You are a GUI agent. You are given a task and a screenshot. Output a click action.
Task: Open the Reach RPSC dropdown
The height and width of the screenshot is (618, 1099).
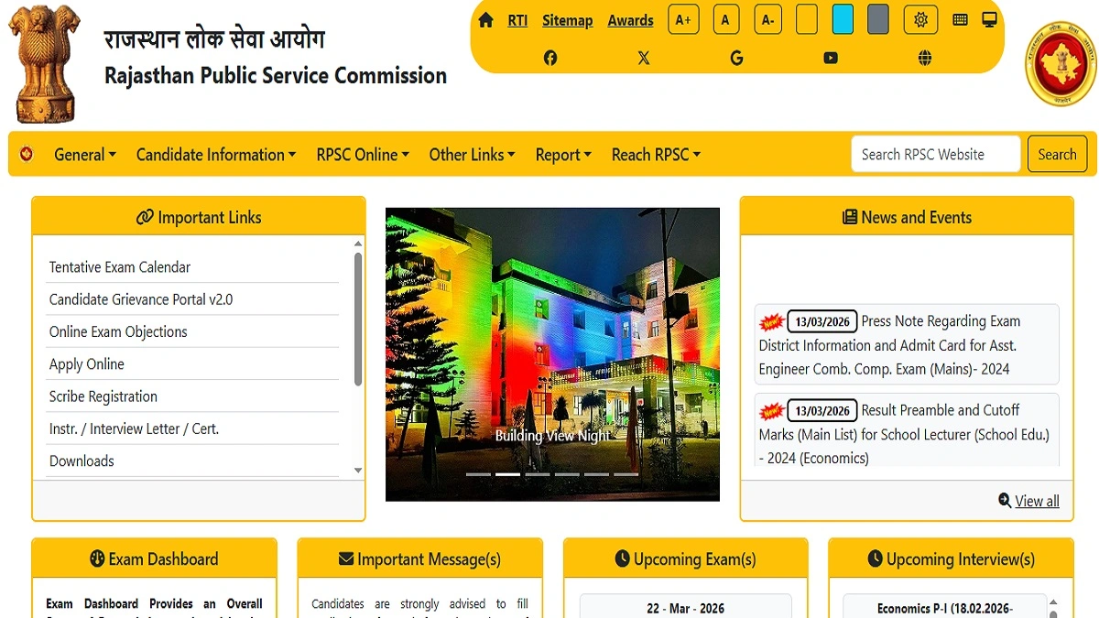click(x=656, y=154)
